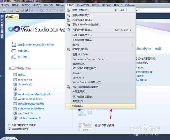
Task: Open recent project canbedelete
Action: (25, 80)
